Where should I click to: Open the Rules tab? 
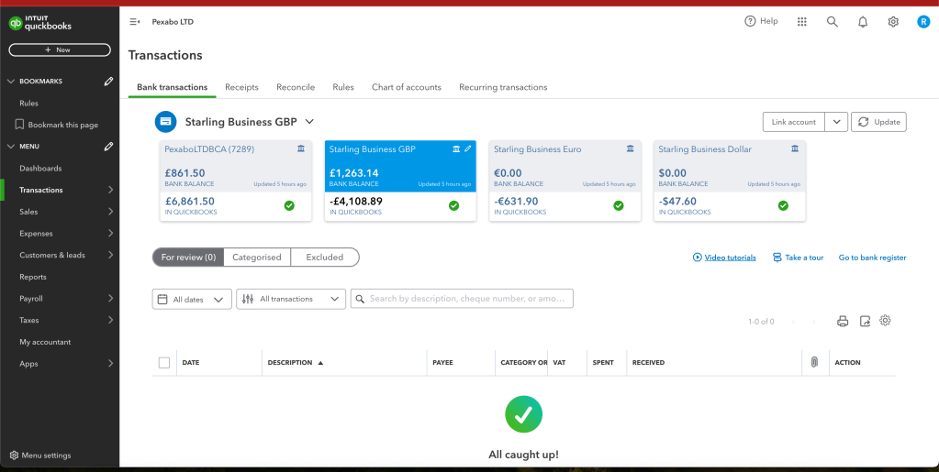[x=343, y=87]
